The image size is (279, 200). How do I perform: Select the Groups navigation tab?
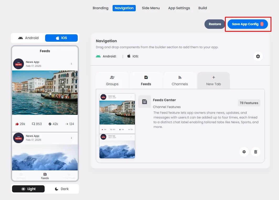[x=112, y=80]
